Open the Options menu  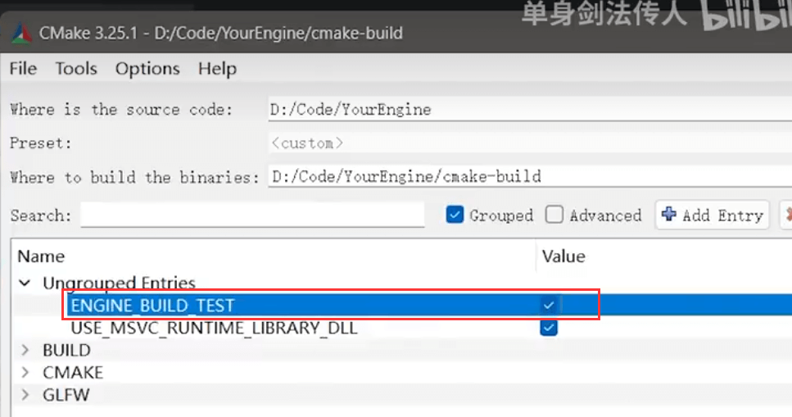(x=147, y=68)
